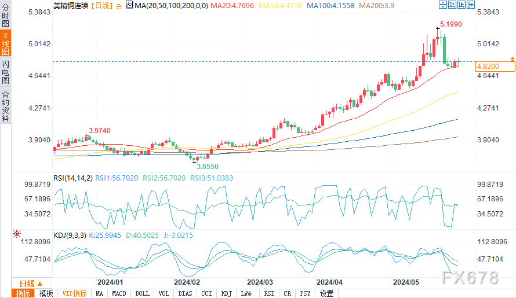Select the 模板 tab at bottom
Screen dimensions: 516x298
(x=46, y=293)
